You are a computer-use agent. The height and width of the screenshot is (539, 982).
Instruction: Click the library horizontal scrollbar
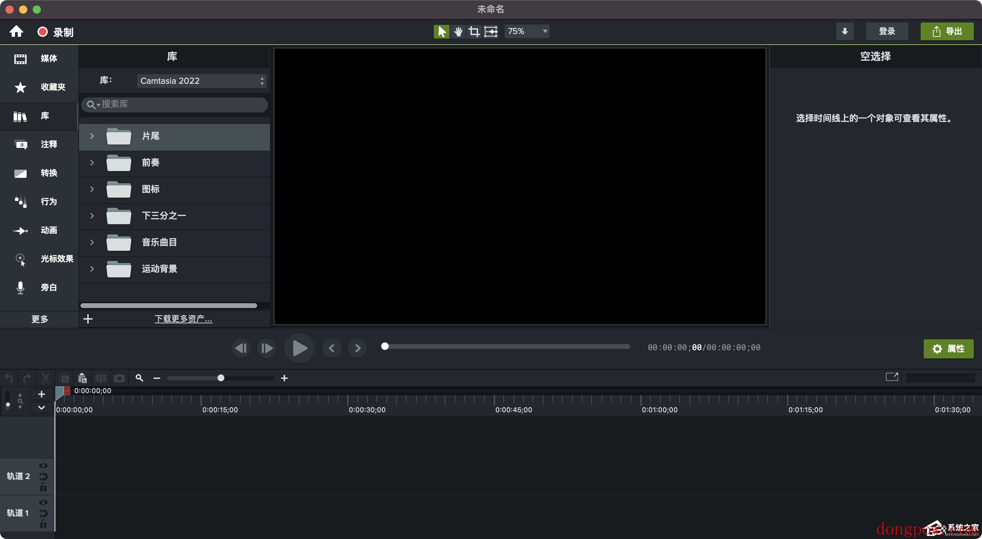pos(168,306)
